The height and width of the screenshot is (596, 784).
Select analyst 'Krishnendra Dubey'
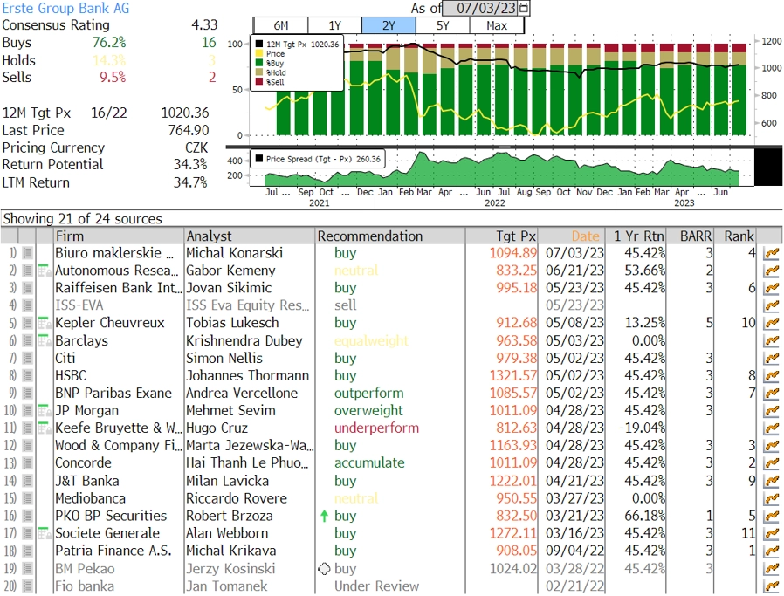(244, 340)
